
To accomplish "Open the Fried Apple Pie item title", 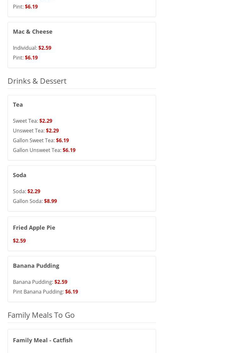I will (34, 227).
